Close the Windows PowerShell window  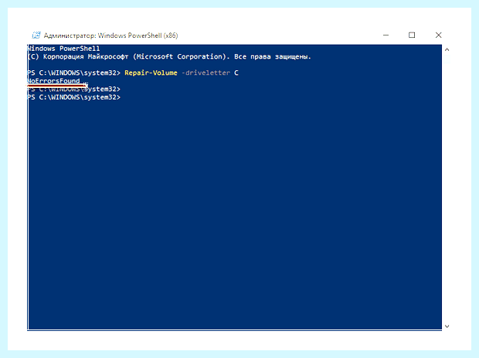tap(438, 35)
